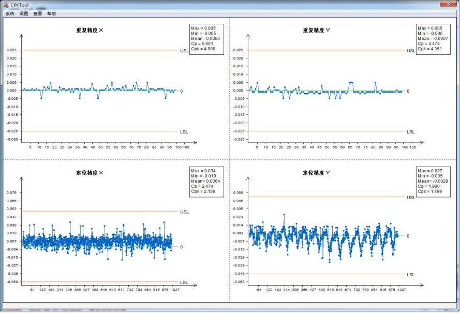Viewport: 460px width, 313px height.
Task: Open the 系统 menu
Action: pyautogui.click(x=10, y=14)
